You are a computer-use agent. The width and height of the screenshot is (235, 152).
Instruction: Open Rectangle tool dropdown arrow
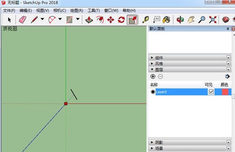pos(78,19)
